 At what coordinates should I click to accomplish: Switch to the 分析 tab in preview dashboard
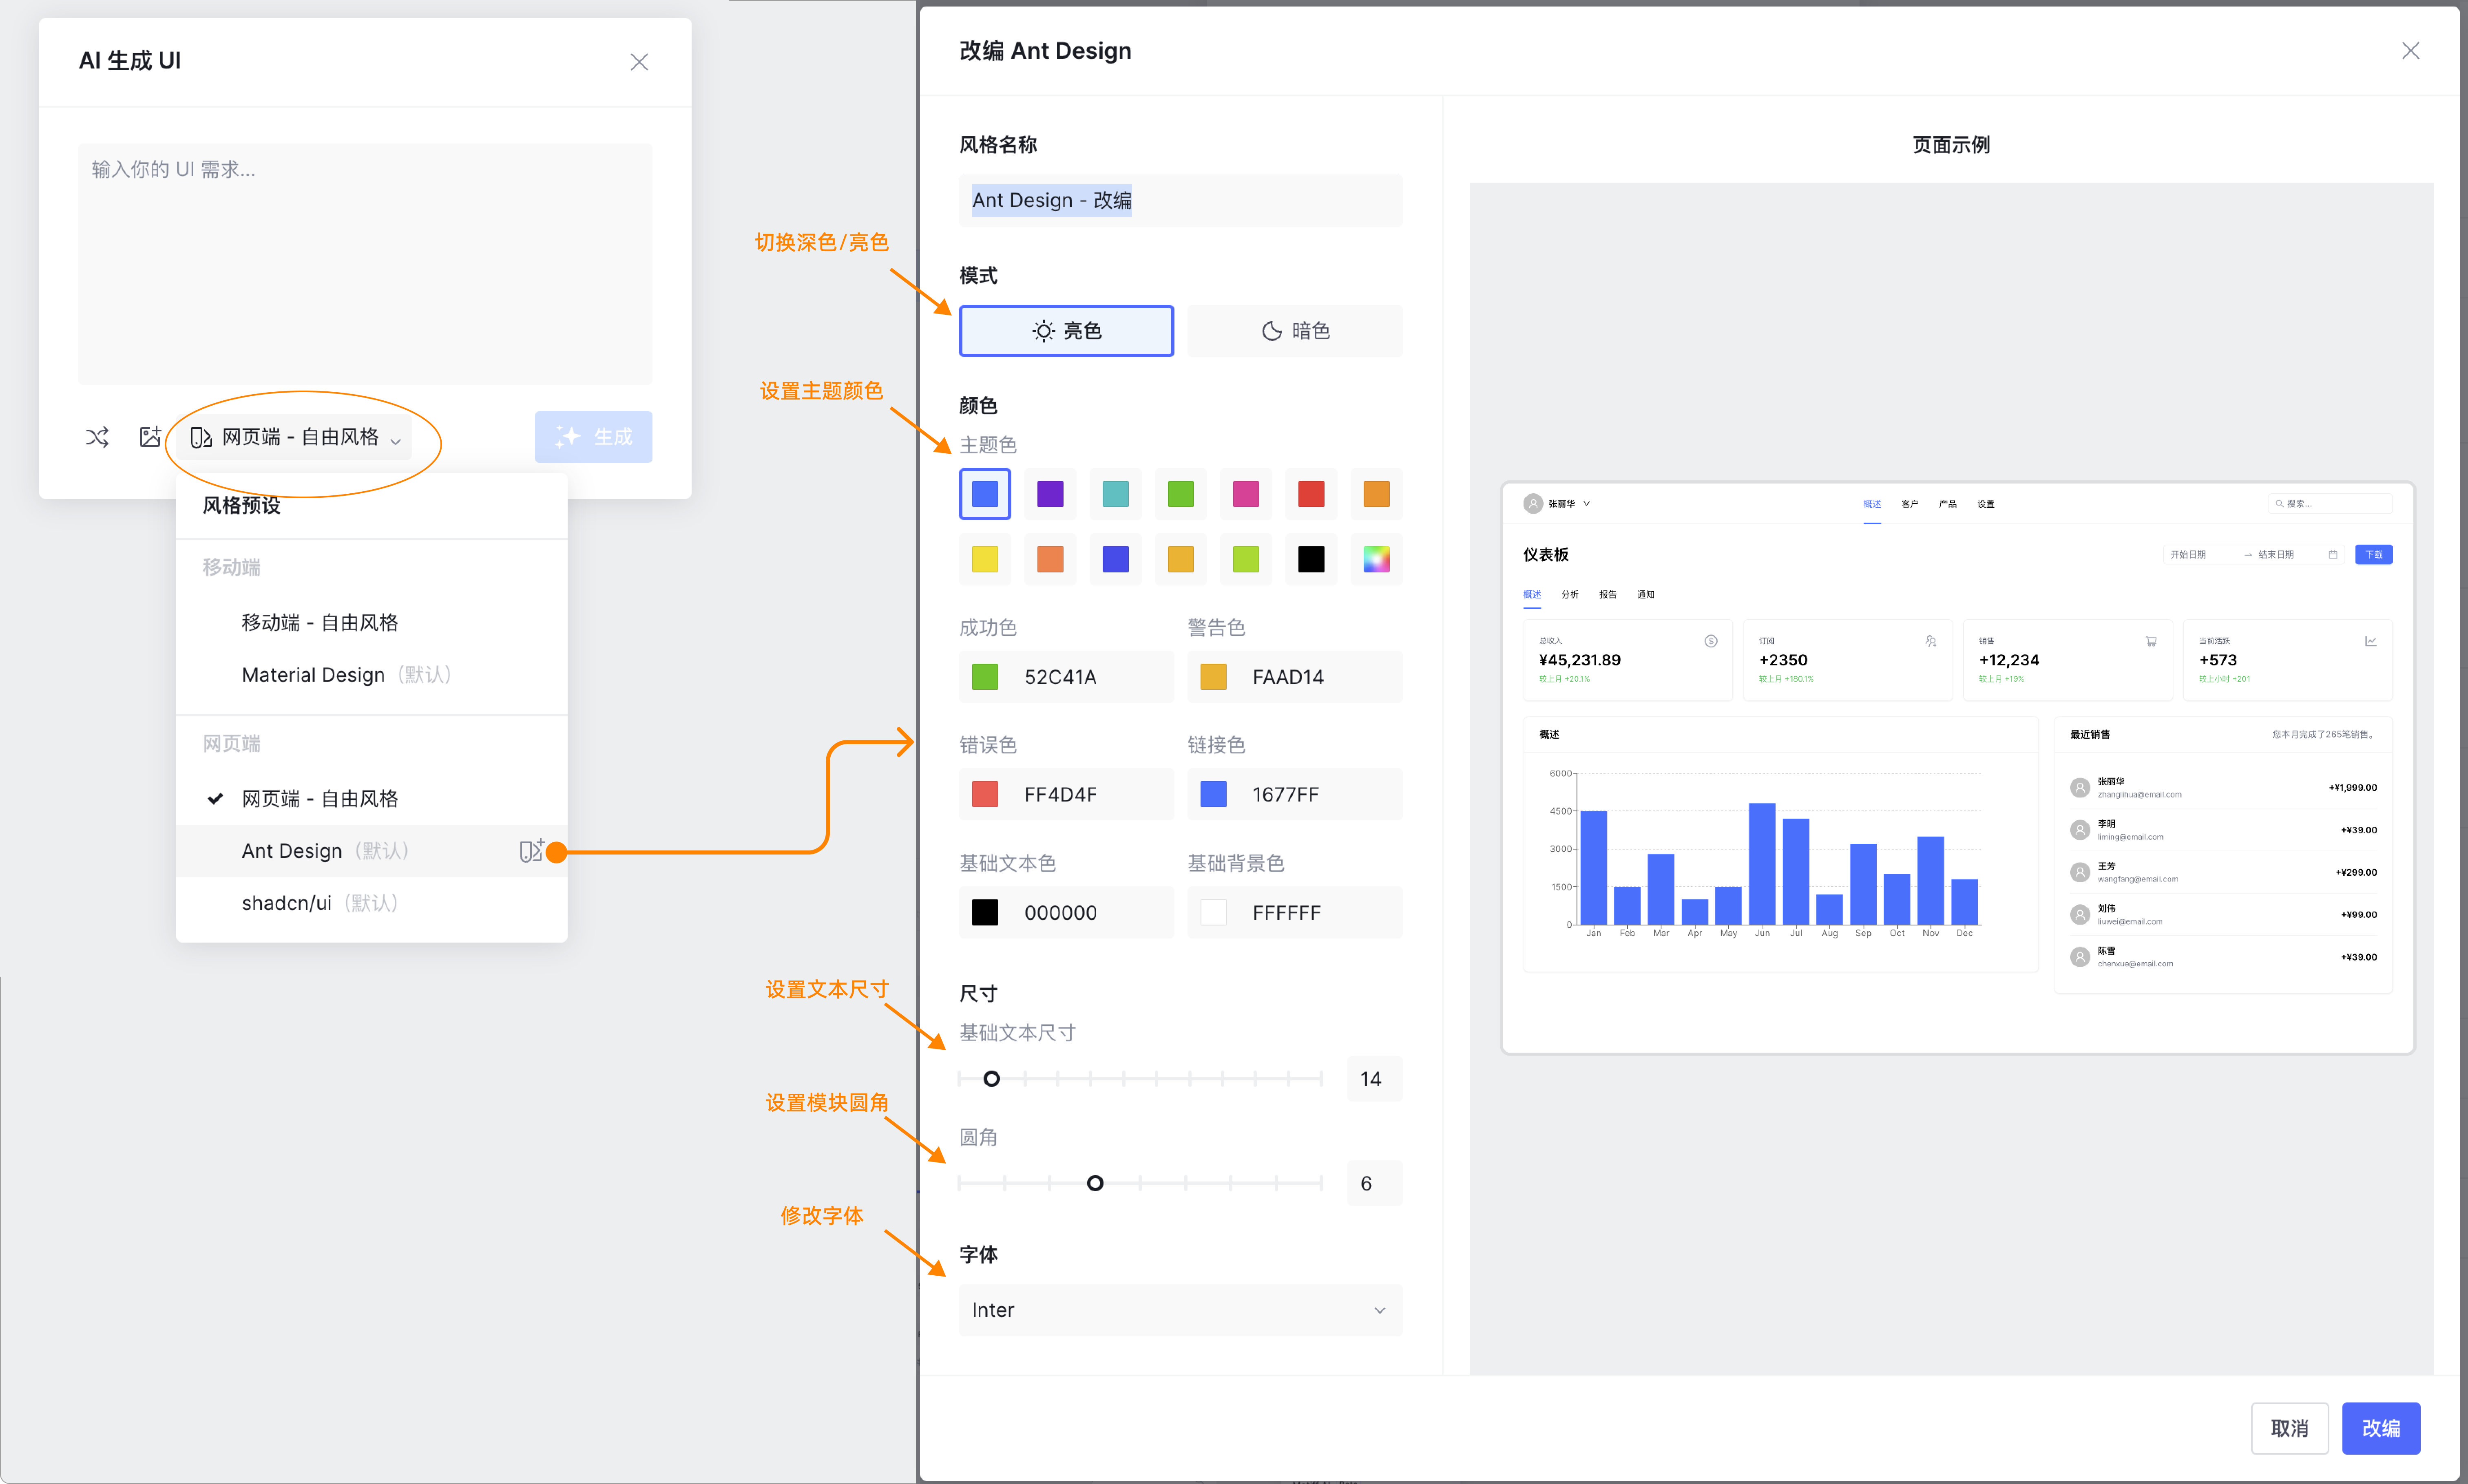tap(1570, 595)
